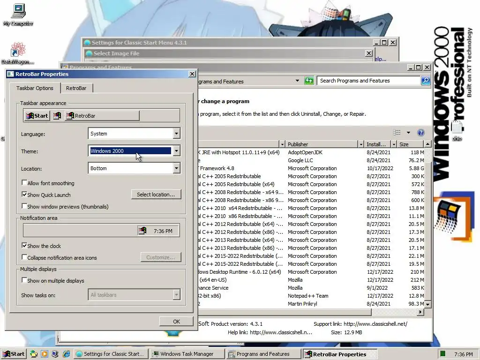Select the Martin Prikryl row
The width and height of the screenshot is (480, 360).
[x=311, y=304]
